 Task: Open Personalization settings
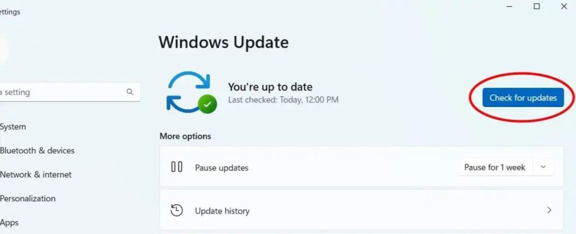pos(27,199)
